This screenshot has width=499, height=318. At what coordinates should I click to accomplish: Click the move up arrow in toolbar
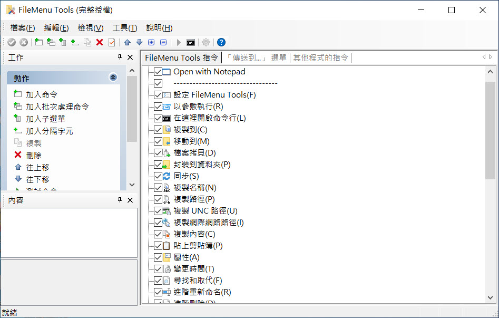click(127, 42)
